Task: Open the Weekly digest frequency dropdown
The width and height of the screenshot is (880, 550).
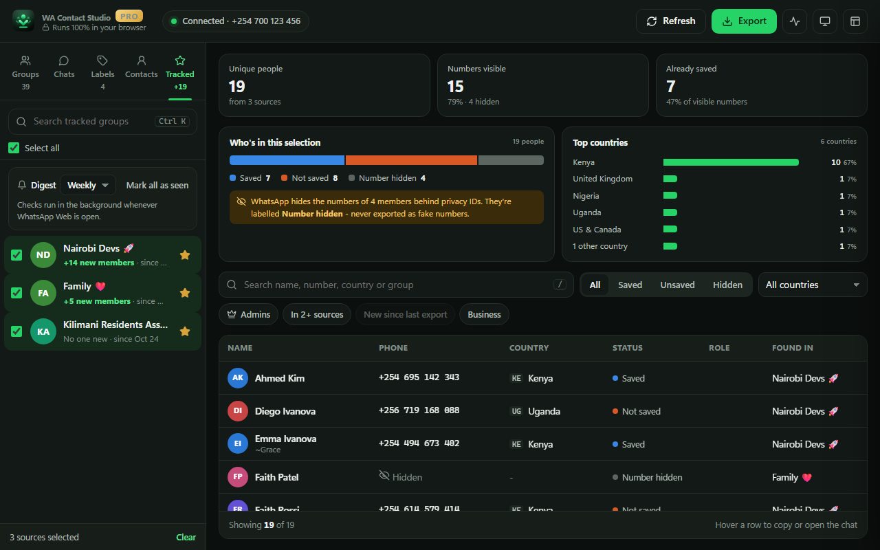Action: click(88, 185)
